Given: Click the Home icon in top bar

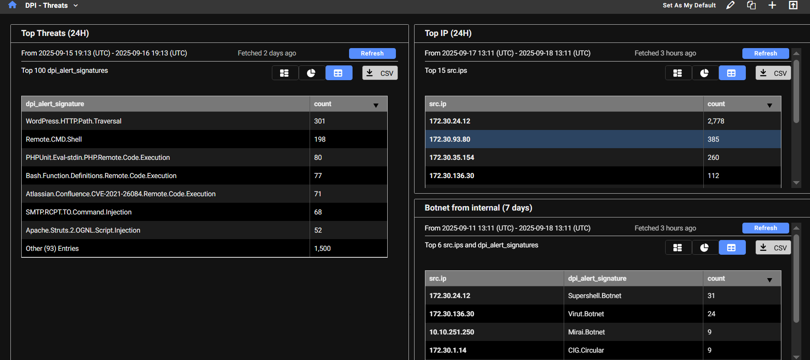Looking at the screenshot, I should 12,5.
